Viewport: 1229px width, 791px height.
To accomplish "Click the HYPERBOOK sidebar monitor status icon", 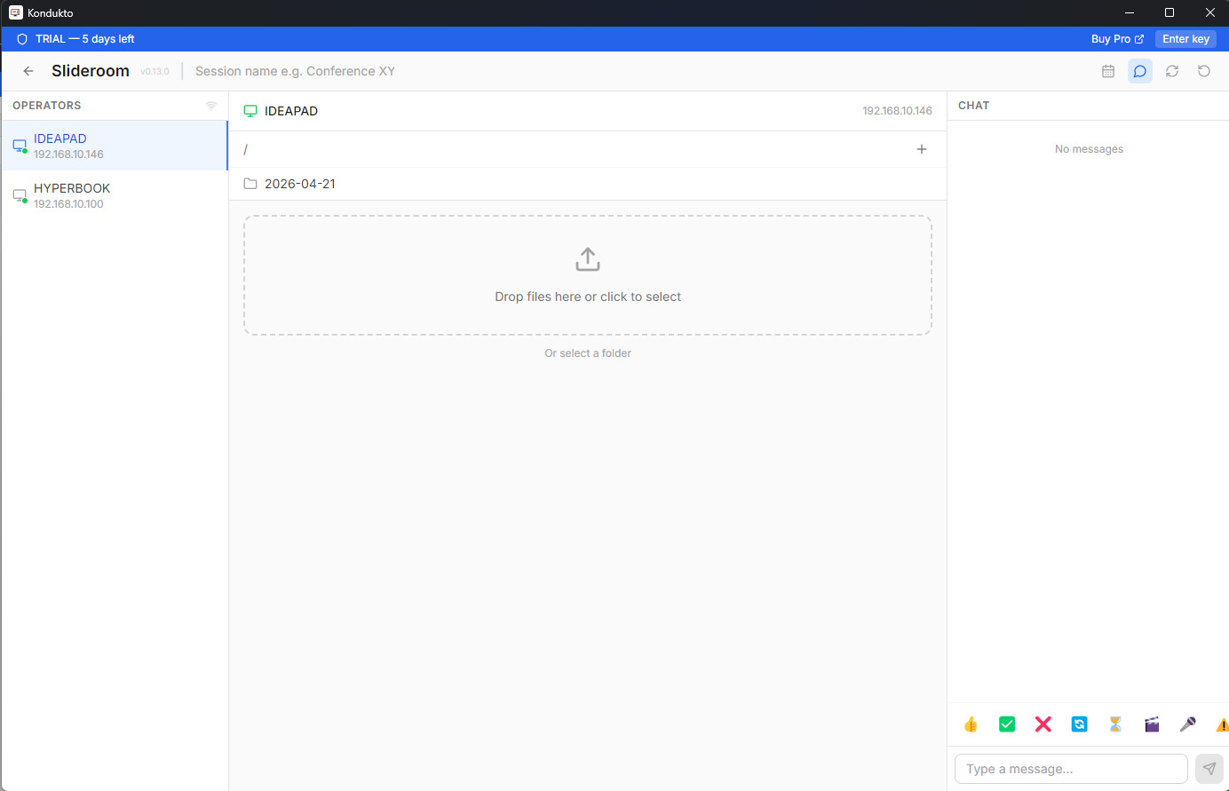I will click(x=20, y=195).
